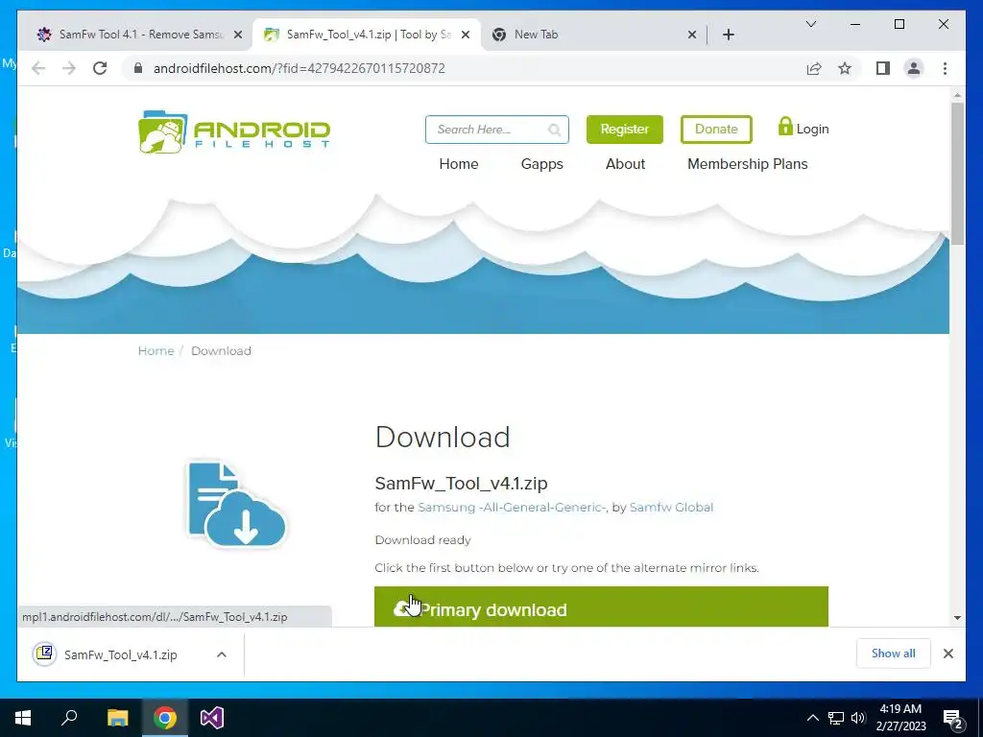Switch to the New Tab tab
This screenshot has width=983, height=737.
pyautogui.click(x=589, y=35)
